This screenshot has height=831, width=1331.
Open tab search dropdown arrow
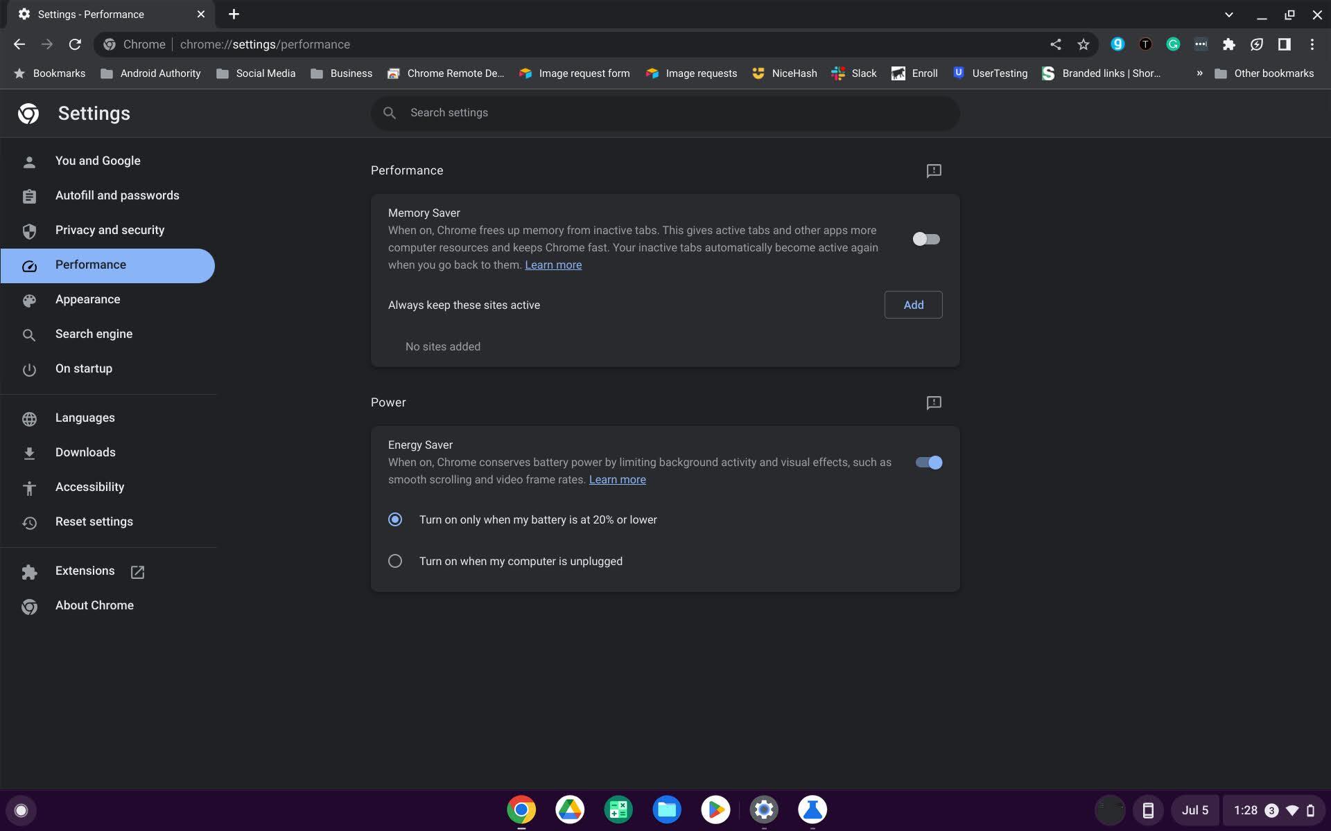[1228, 14]
